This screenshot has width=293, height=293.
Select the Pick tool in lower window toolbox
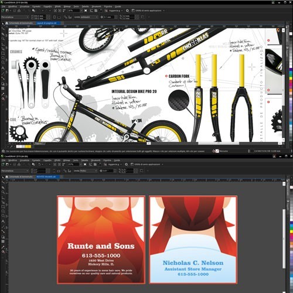[x=3, y=178]
